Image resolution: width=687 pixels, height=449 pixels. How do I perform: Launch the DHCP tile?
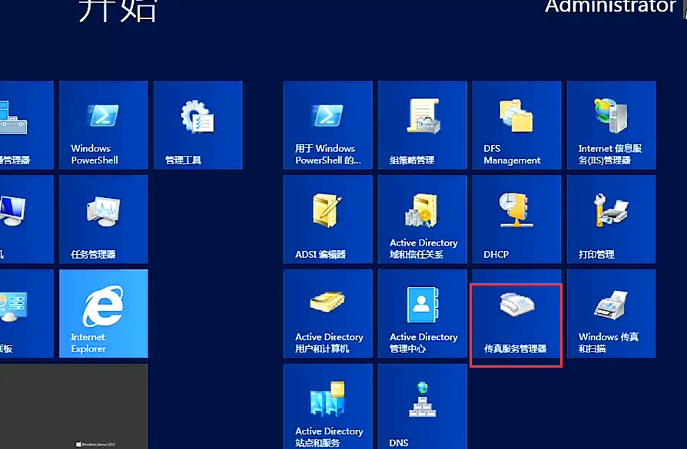[516, 220]
